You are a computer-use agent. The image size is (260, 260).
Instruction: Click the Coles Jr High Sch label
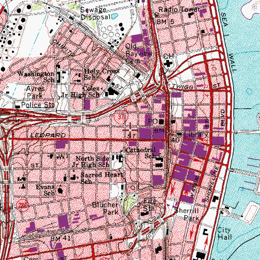[81, 92]
